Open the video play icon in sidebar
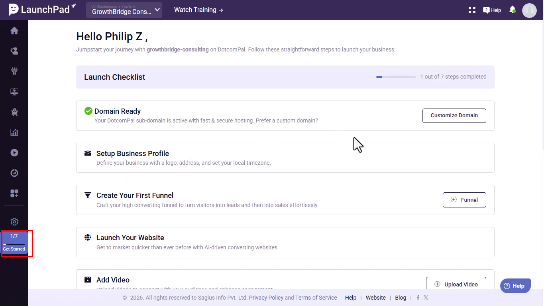This screenshot has height=306, width=544. coord(14,153)
